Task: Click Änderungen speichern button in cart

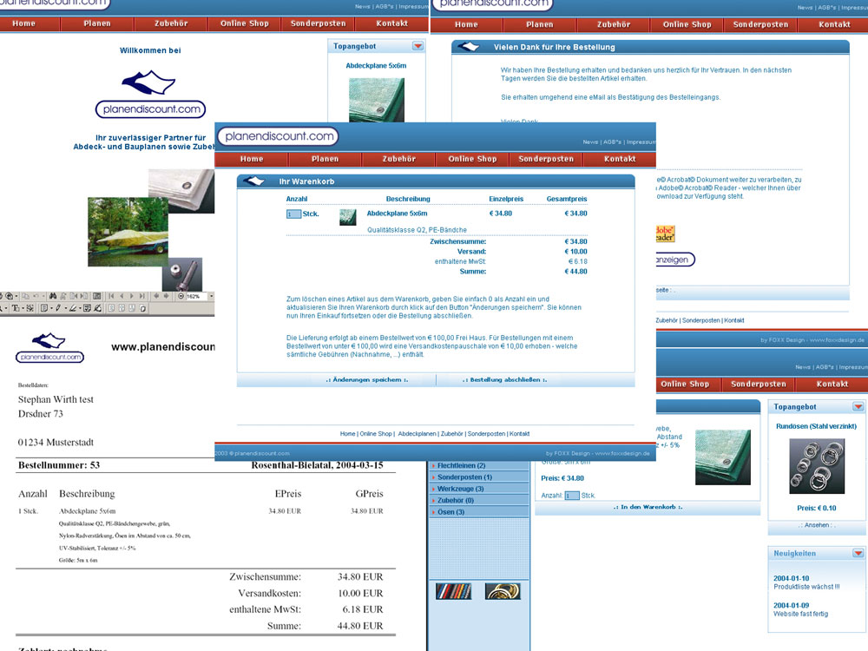Action: [x=367, y=380]
